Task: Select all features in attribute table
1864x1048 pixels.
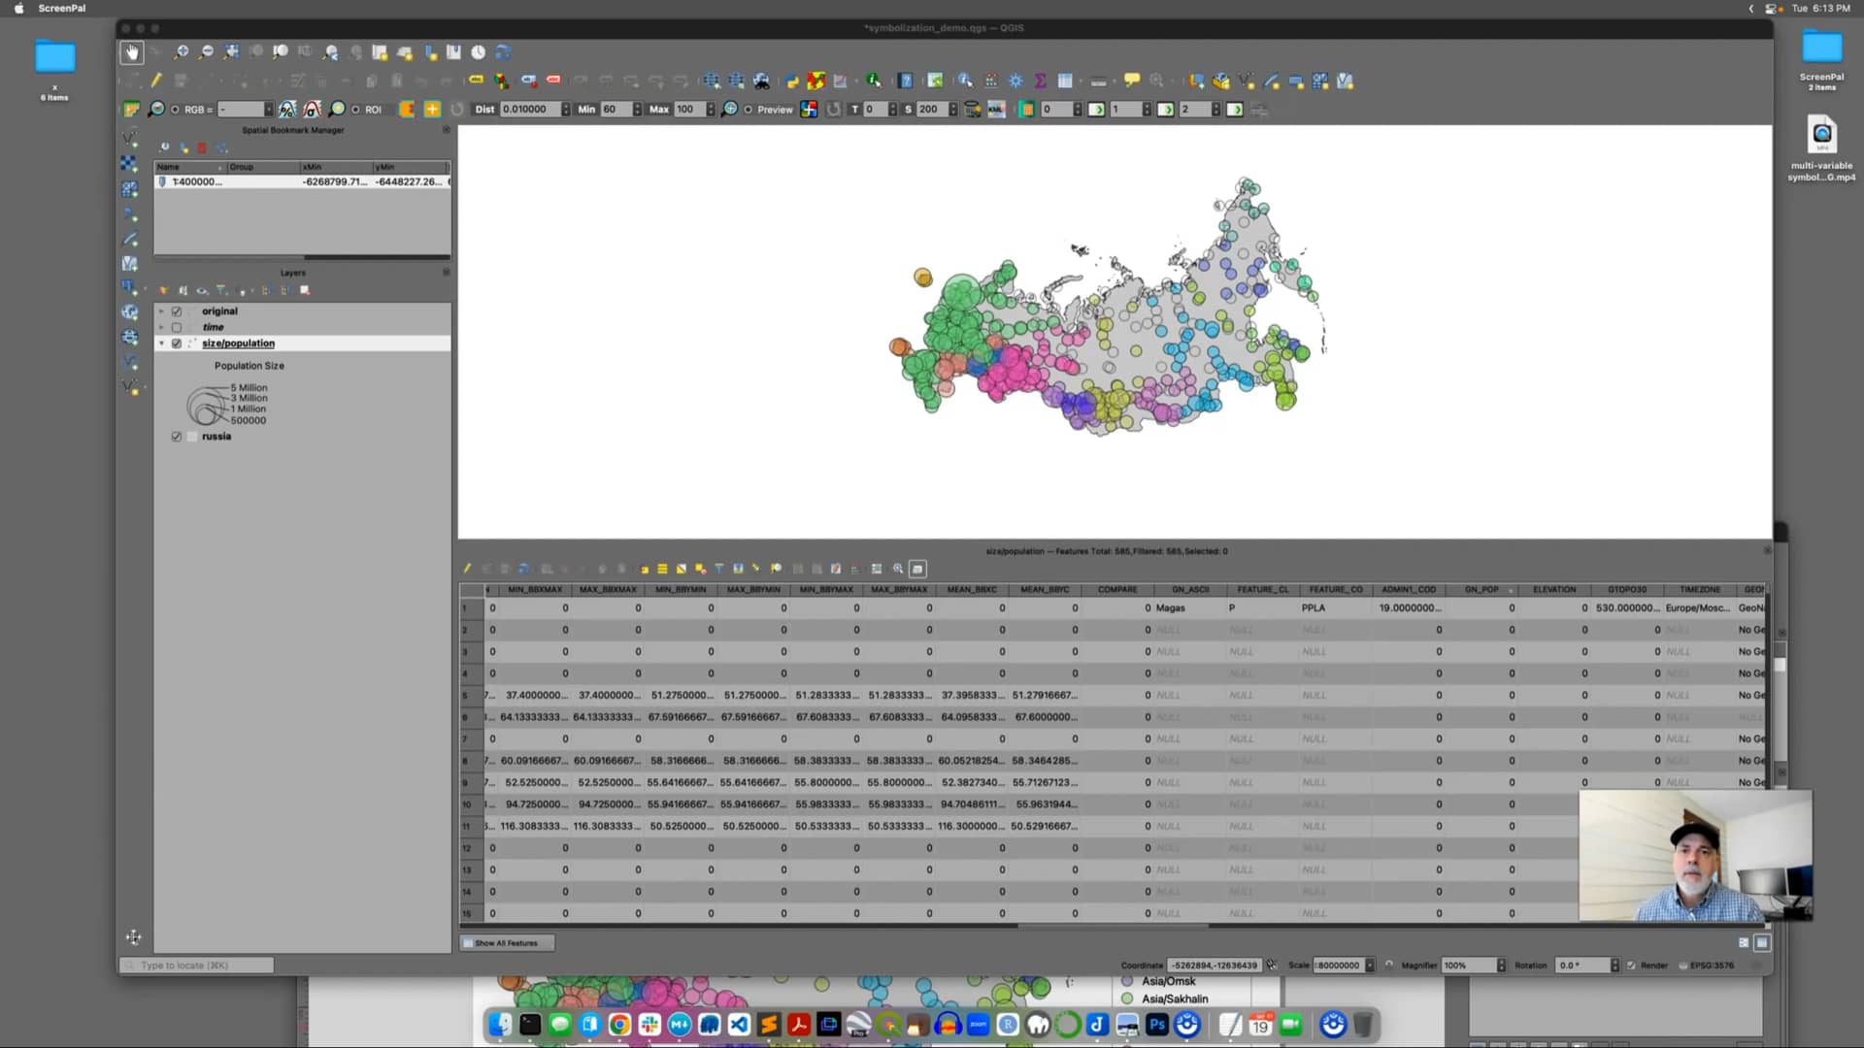Action: (663, 569)
